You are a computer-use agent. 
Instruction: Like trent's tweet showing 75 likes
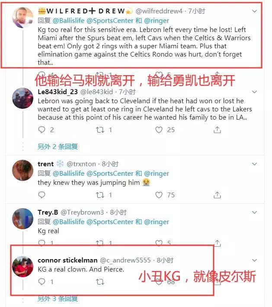coord(159,195)
